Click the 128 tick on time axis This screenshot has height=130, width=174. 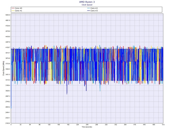(49, 125)
